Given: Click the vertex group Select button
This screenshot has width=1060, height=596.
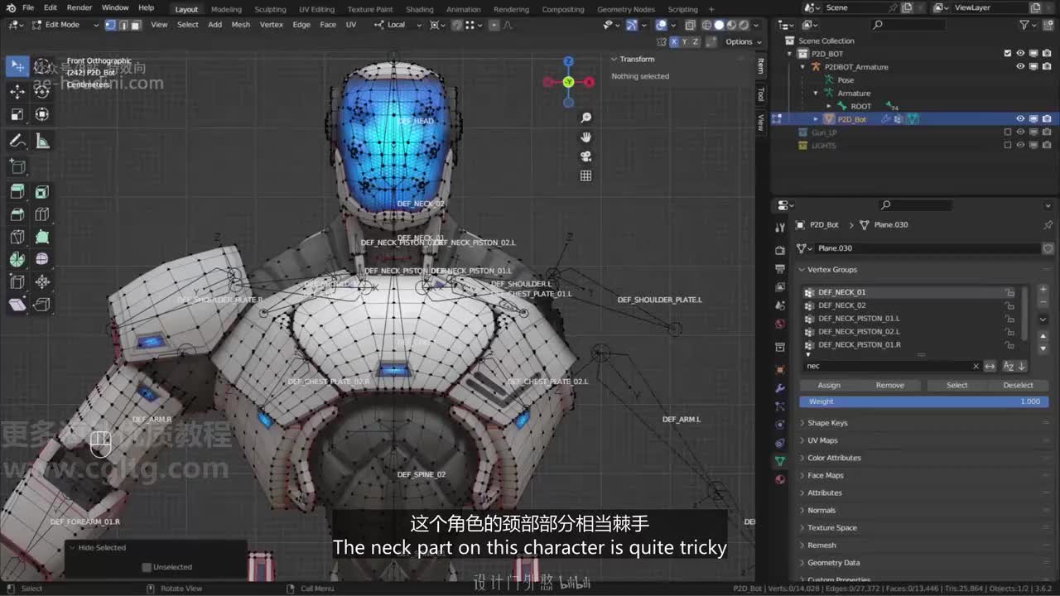Looking at the screenshot, I should [x=956, y=385].
